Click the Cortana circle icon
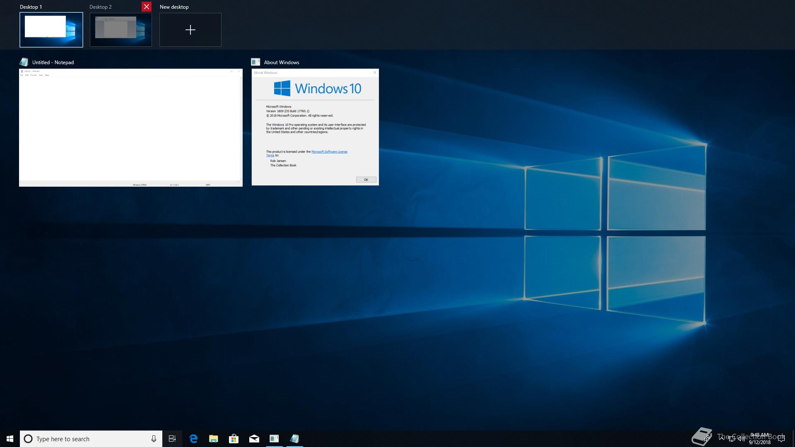Image resolution: width=795 pixels, height=447 pixels. point(28,439)
